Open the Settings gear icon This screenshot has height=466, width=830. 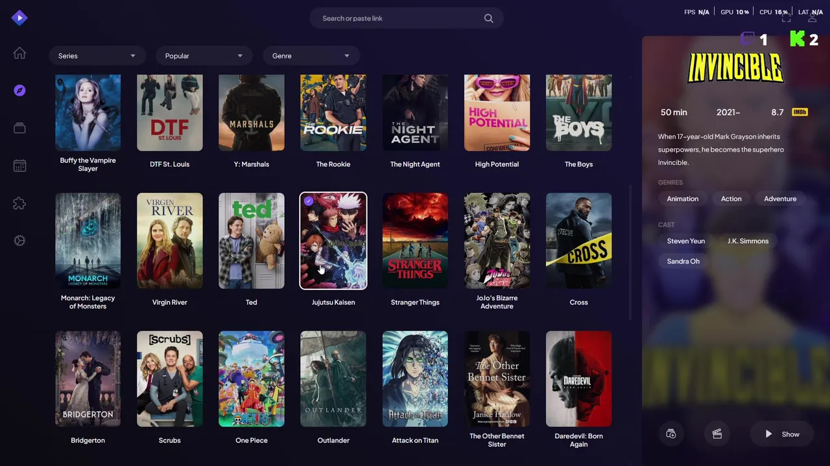coord(19,241)
